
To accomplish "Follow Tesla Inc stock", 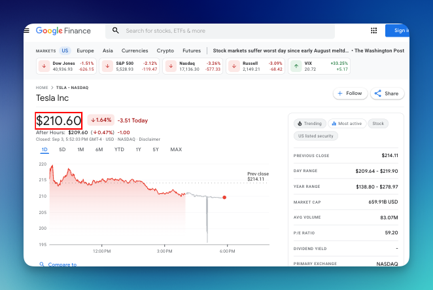I will [x=350, y=94].
